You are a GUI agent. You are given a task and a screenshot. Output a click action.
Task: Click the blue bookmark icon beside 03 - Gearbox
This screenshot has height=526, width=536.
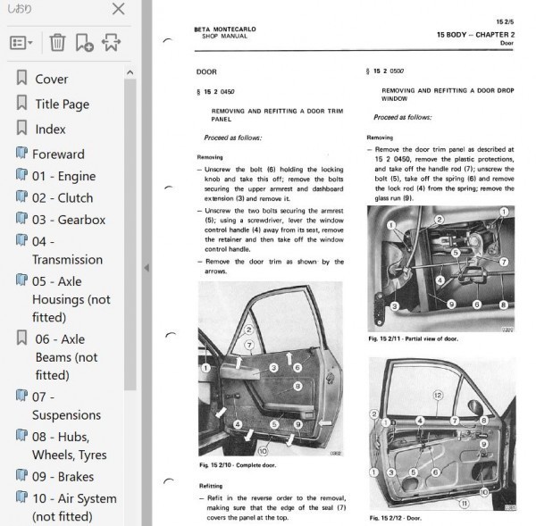tap(21, 218)
